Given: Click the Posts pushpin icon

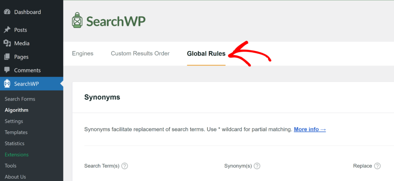Looking at the screenshot, I should coord(7,30).
